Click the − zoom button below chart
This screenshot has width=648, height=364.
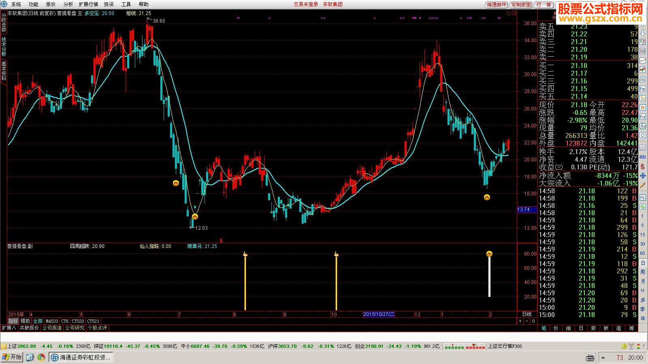click(x=526, y=321)
